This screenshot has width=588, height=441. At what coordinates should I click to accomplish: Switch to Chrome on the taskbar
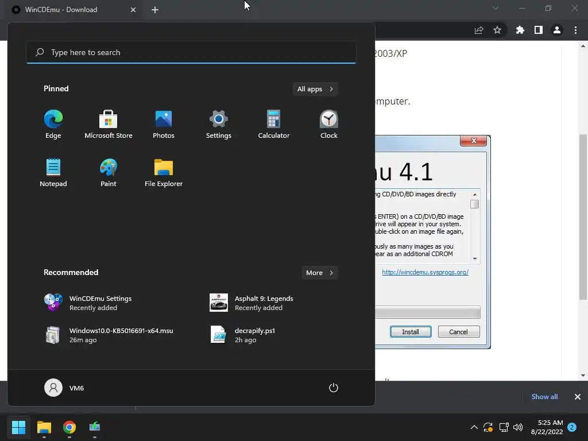pos(69,427)
